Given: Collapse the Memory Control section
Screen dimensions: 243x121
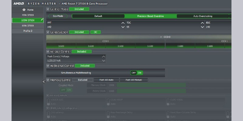Looking at the screenshot, I should [48, 80].
